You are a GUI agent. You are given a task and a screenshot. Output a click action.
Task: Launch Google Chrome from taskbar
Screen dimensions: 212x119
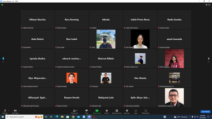pos(73,117)
